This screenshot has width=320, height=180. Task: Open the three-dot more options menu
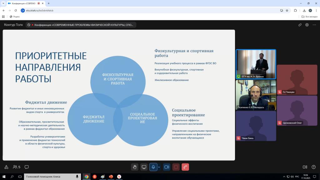pos(314,25)
